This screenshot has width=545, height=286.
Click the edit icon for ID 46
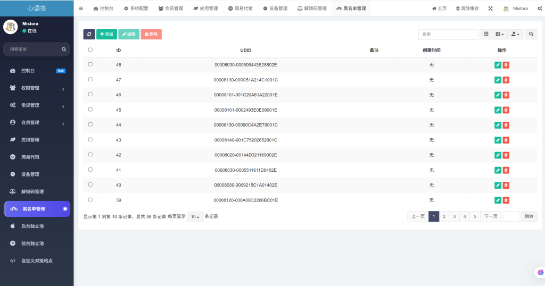498,95
